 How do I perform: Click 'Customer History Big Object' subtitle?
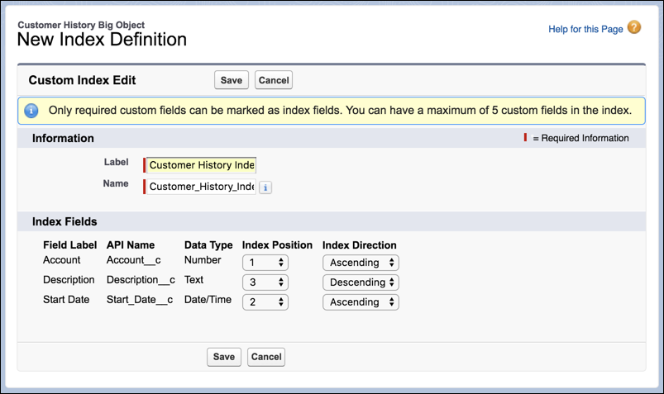click(81, 25)
